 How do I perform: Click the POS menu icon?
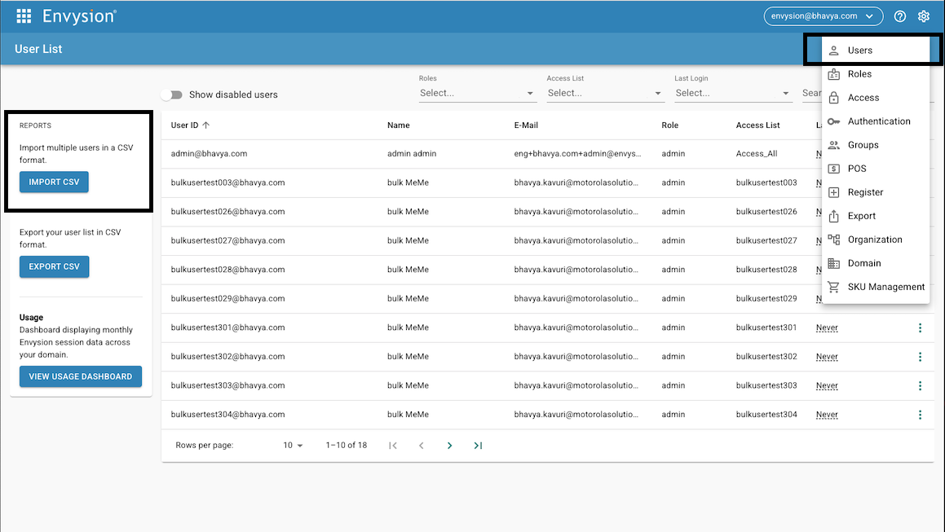point(833,168)
